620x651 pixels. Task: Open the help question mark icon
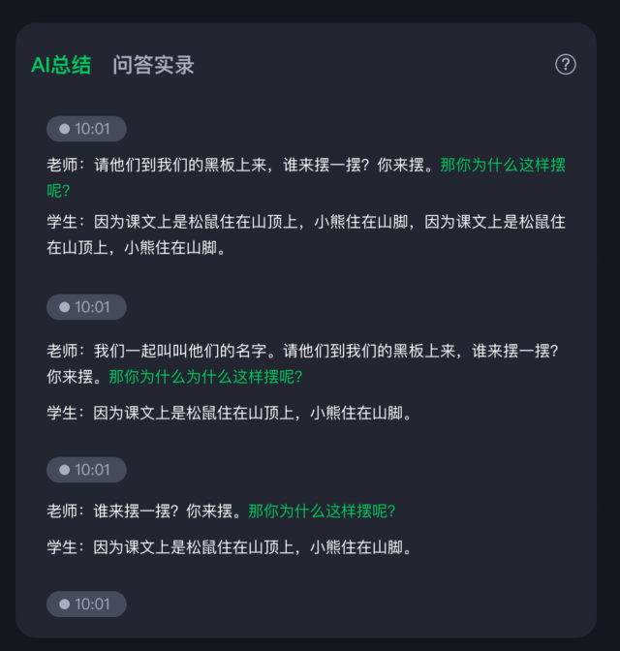tap(565, 64)
